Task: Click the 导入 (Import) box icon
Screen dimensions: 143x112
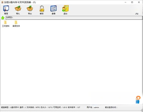Action: point(18,10)
